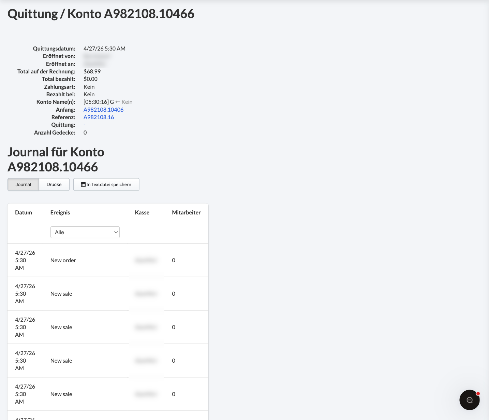The image size is (489, 420).
Task: Click the Anzahl Gedecke label
Action: [55, 132]
